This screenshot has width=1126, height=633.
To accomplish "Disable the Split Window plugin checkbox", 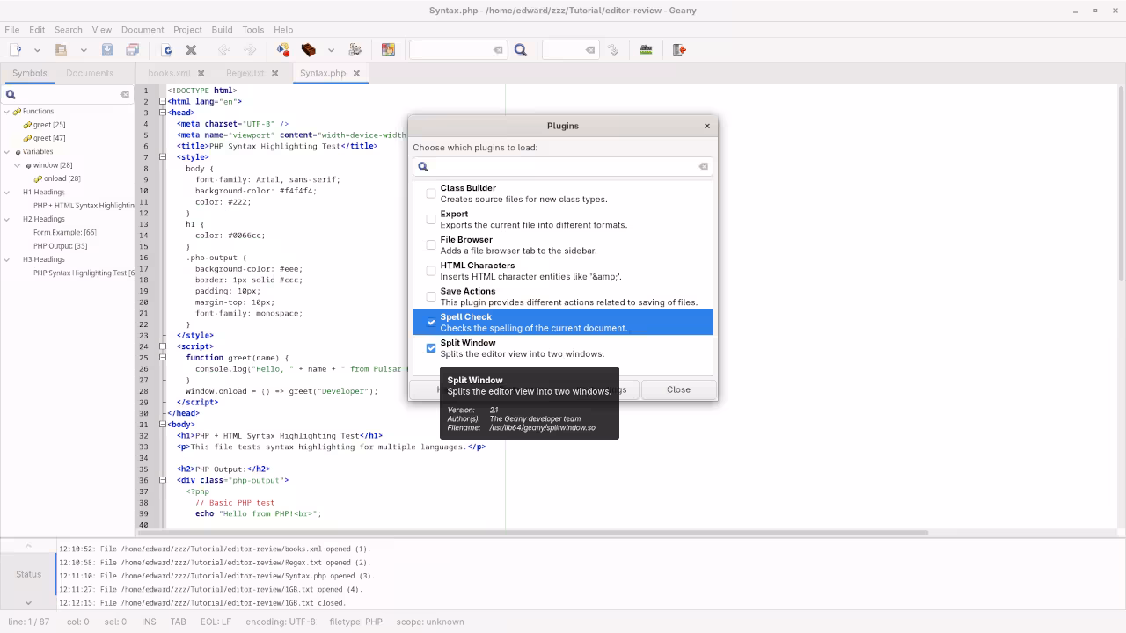I will tap(431, 348).
